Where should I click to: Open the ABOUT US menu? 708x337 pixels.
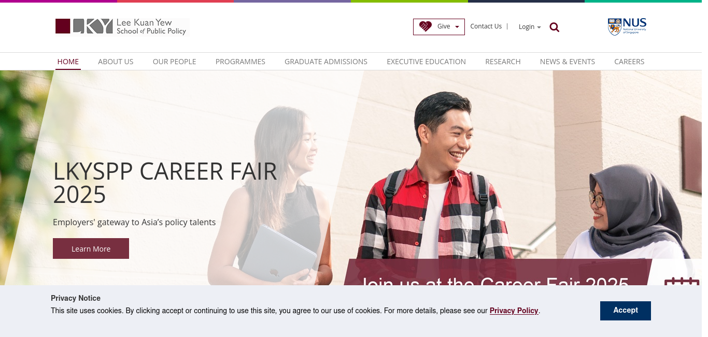116,62
